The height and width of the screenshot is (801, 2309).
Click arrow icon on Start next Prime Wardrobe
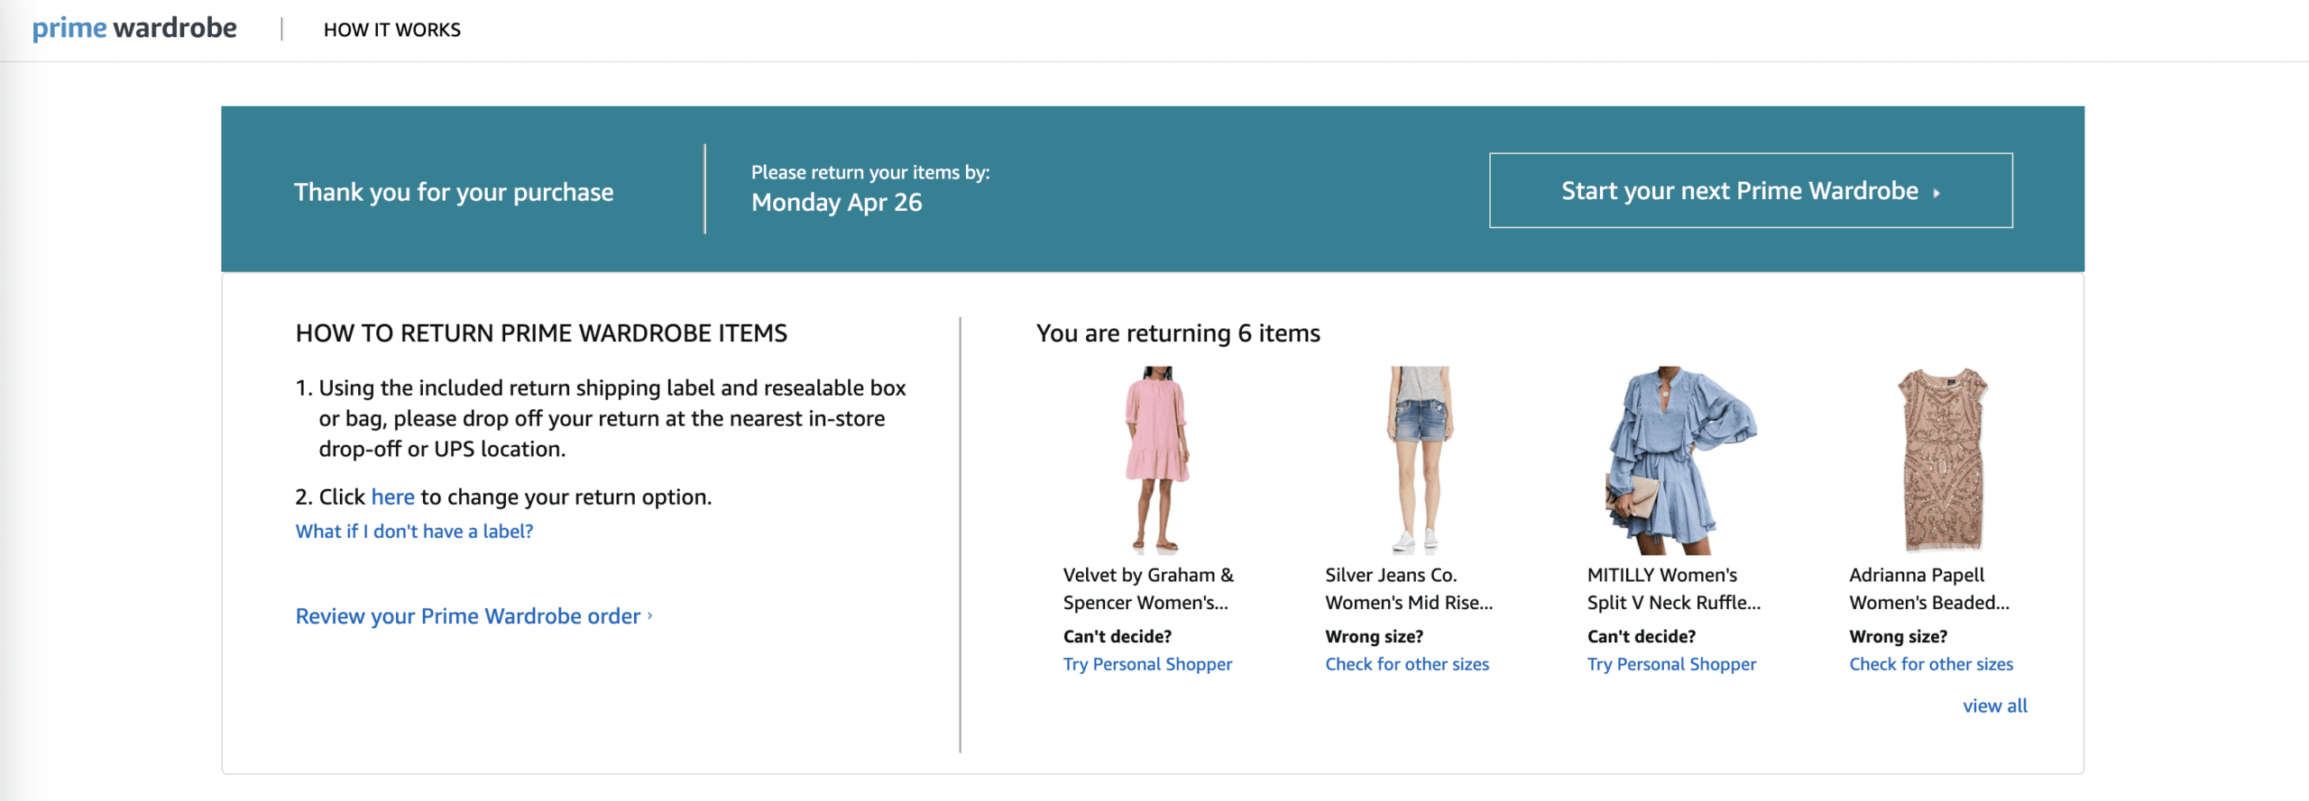tap(1936, 193)
